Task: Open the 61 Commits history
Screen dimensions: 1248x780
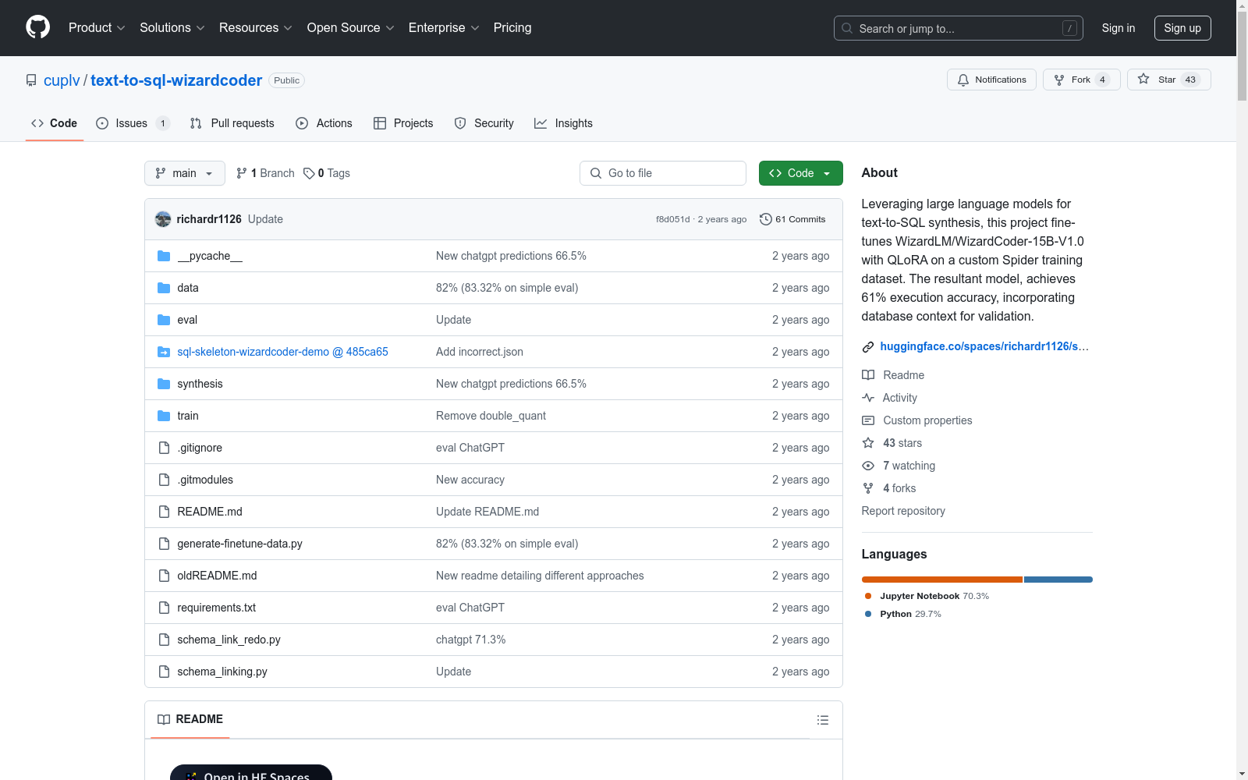Action: point(792,219)
